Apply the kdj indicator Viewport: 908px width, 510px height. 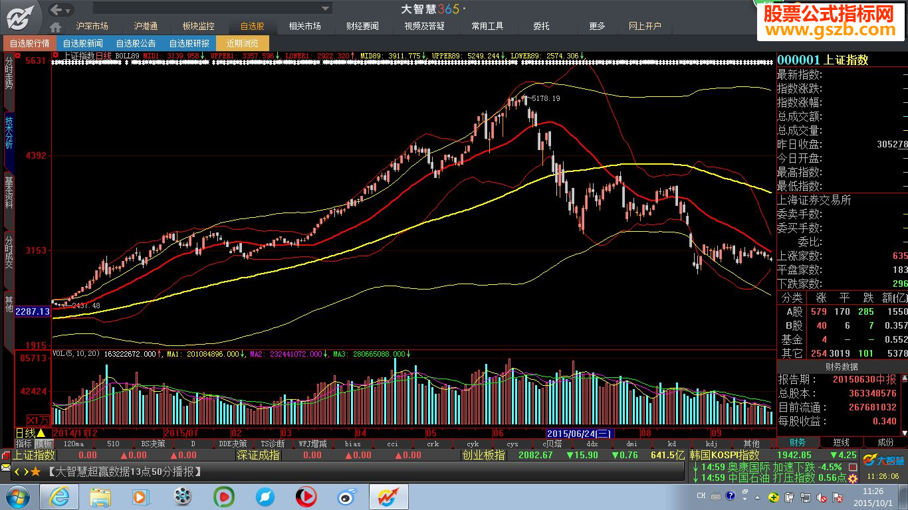point(712,444)
